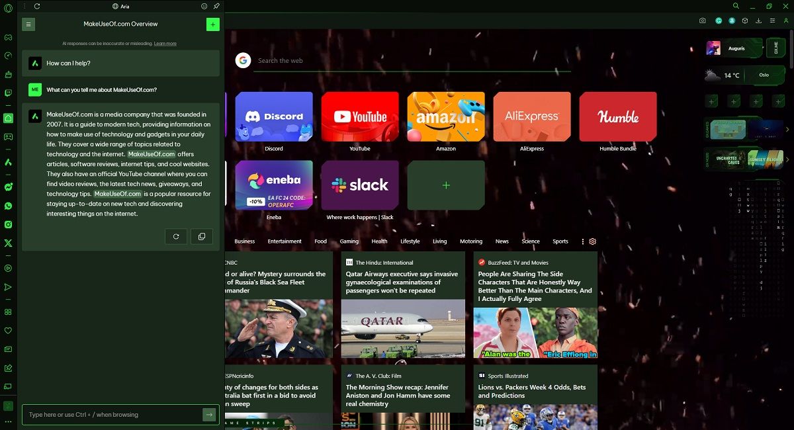Image resolution: width=794 pixels, height=430 pixels.
Task: Regenerate Aria's response
Action: point(176,236)
